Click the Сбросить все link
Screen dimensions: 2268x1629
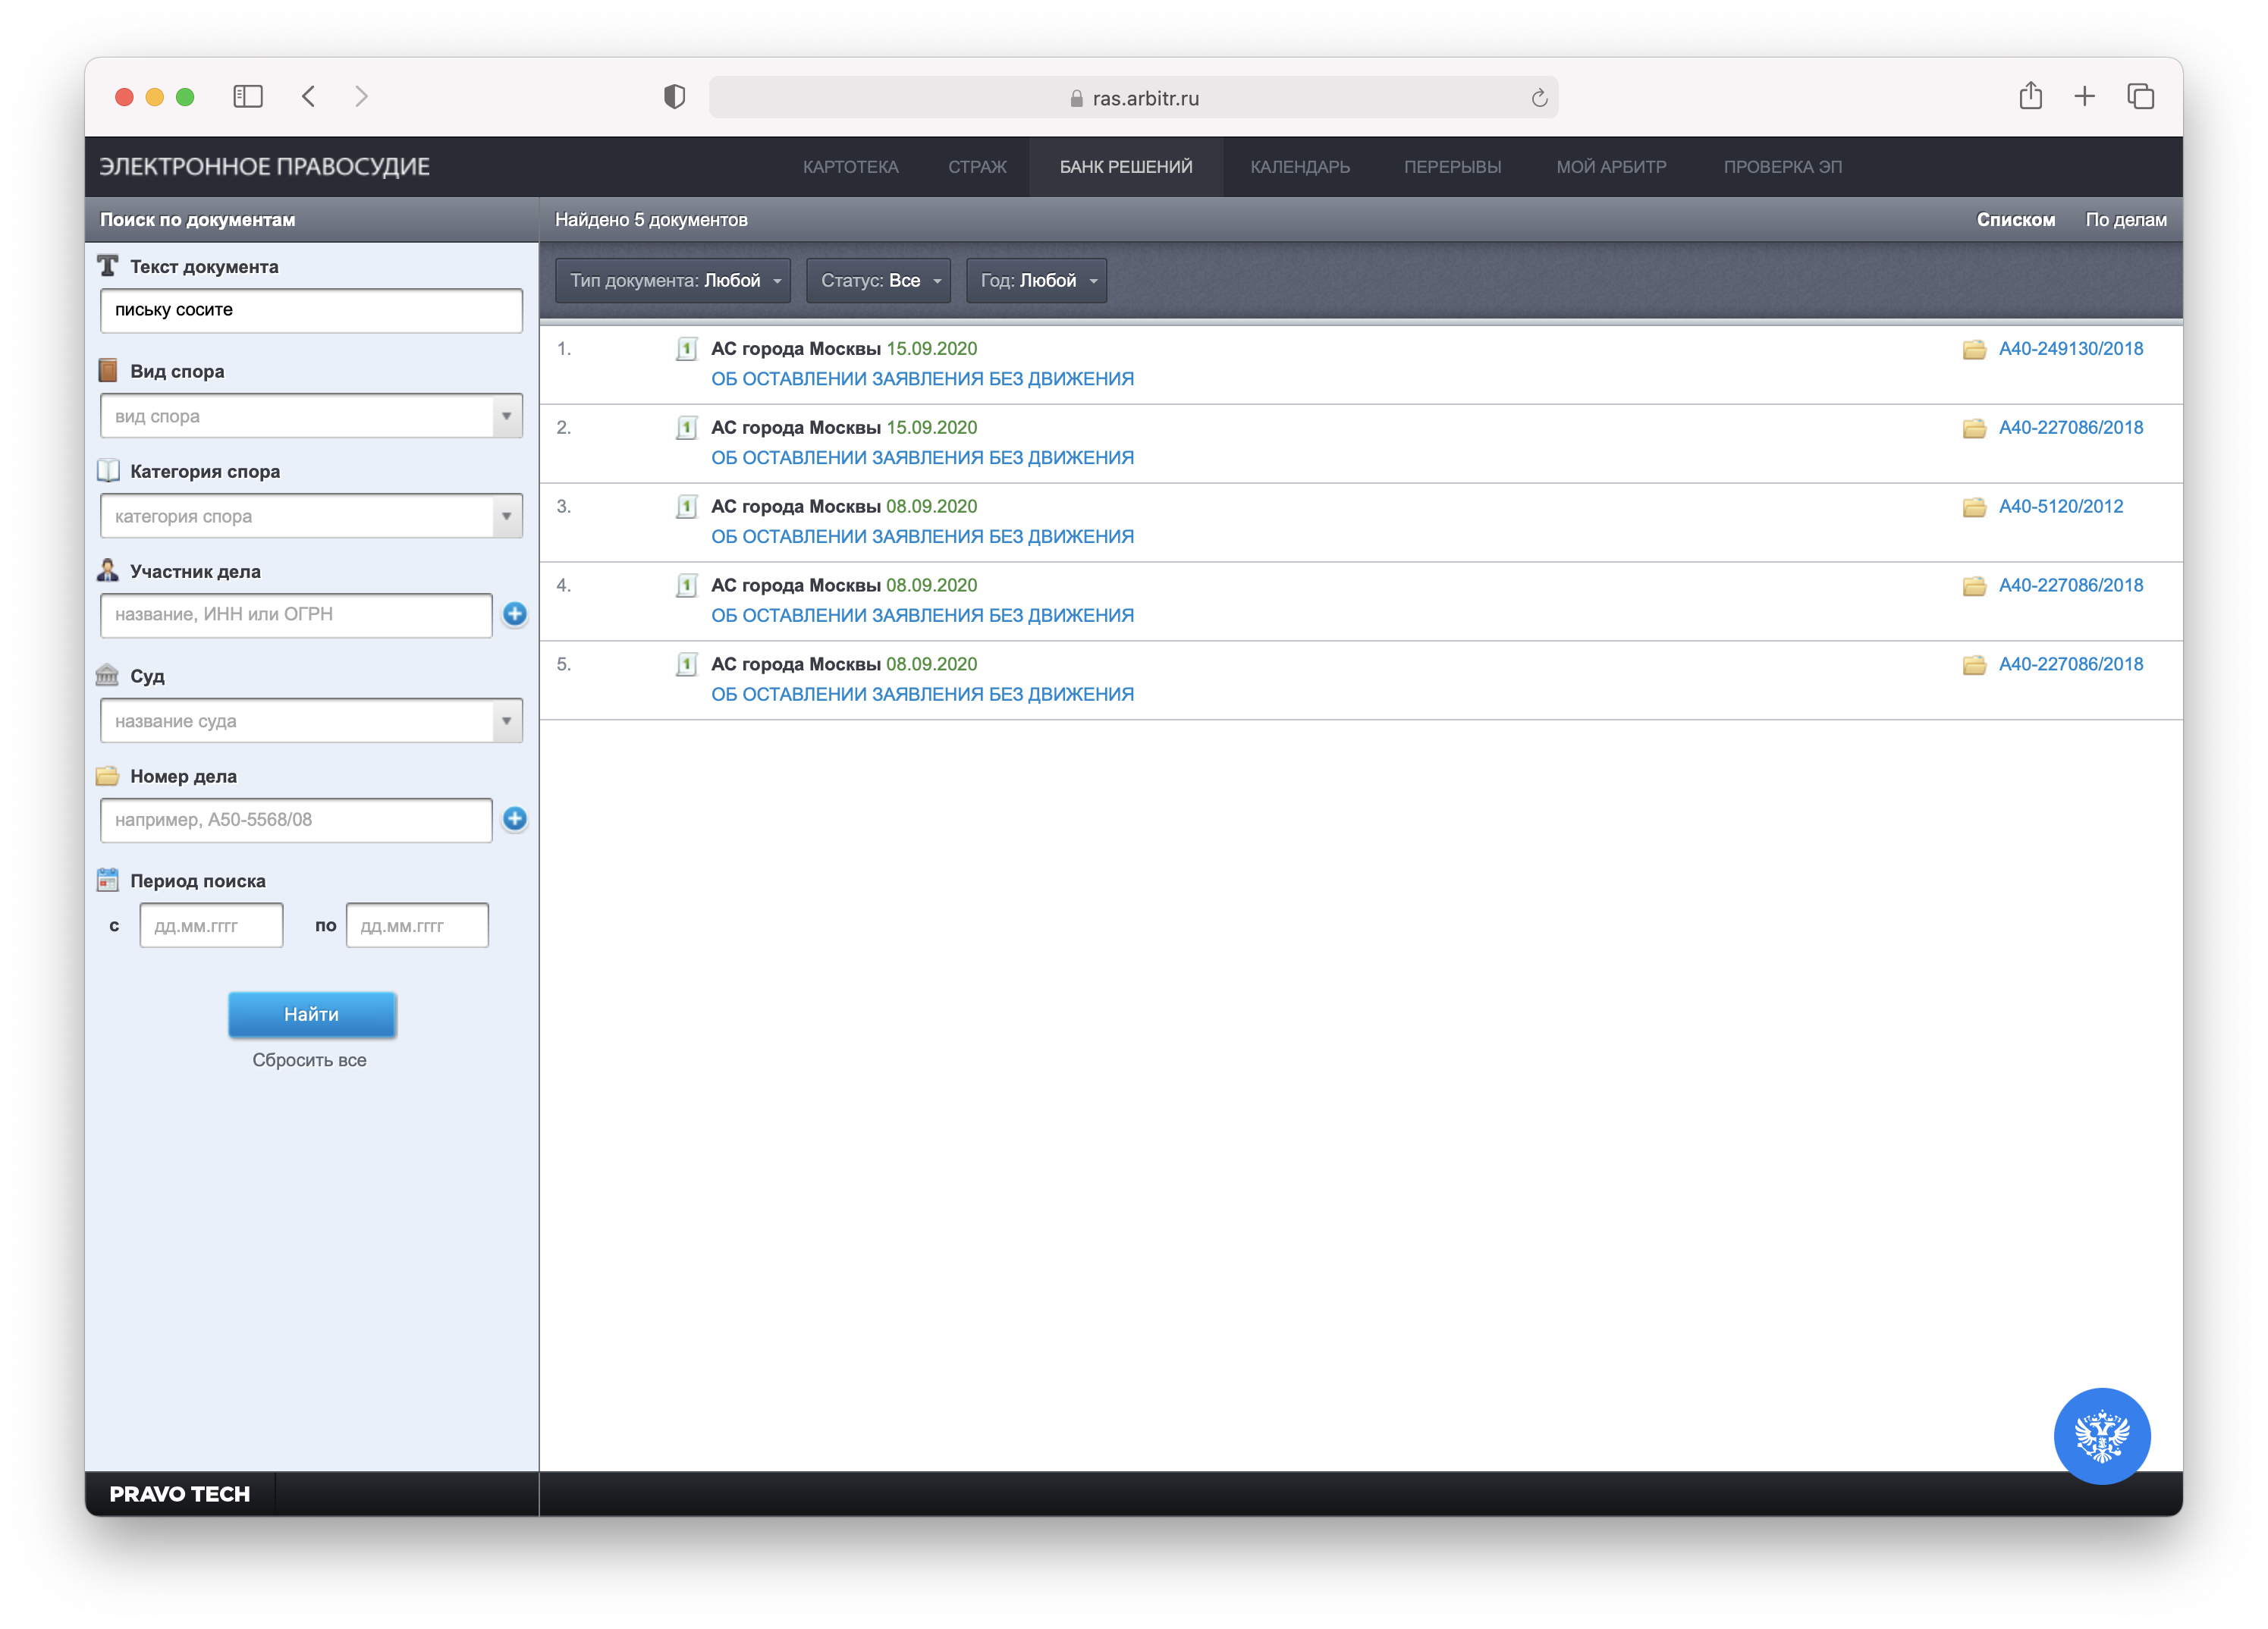coord(309,1060)
